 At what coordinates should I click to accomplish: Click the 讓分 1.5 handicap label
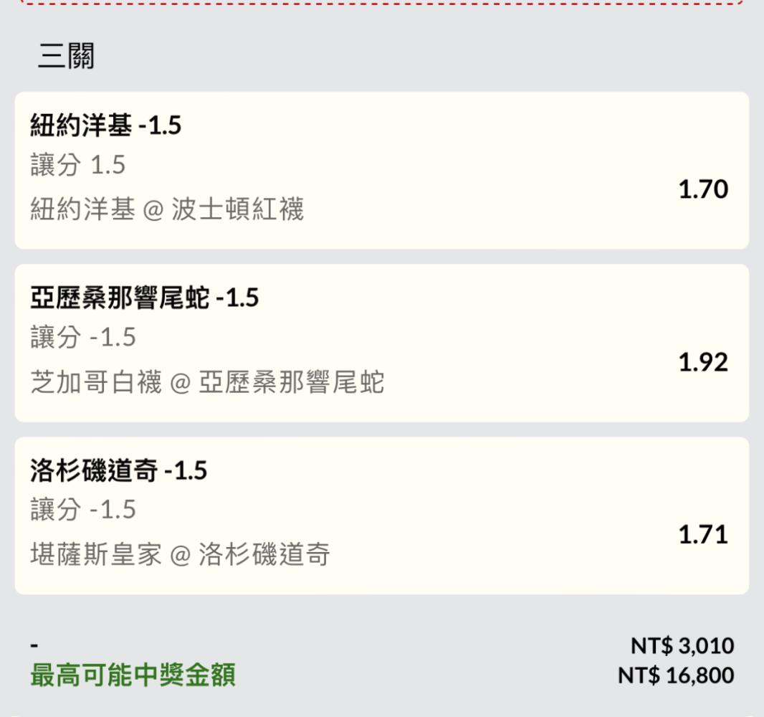point(78,165)
